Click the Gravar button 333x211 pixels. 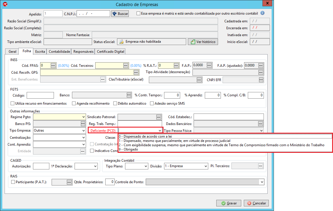point(229,203)
